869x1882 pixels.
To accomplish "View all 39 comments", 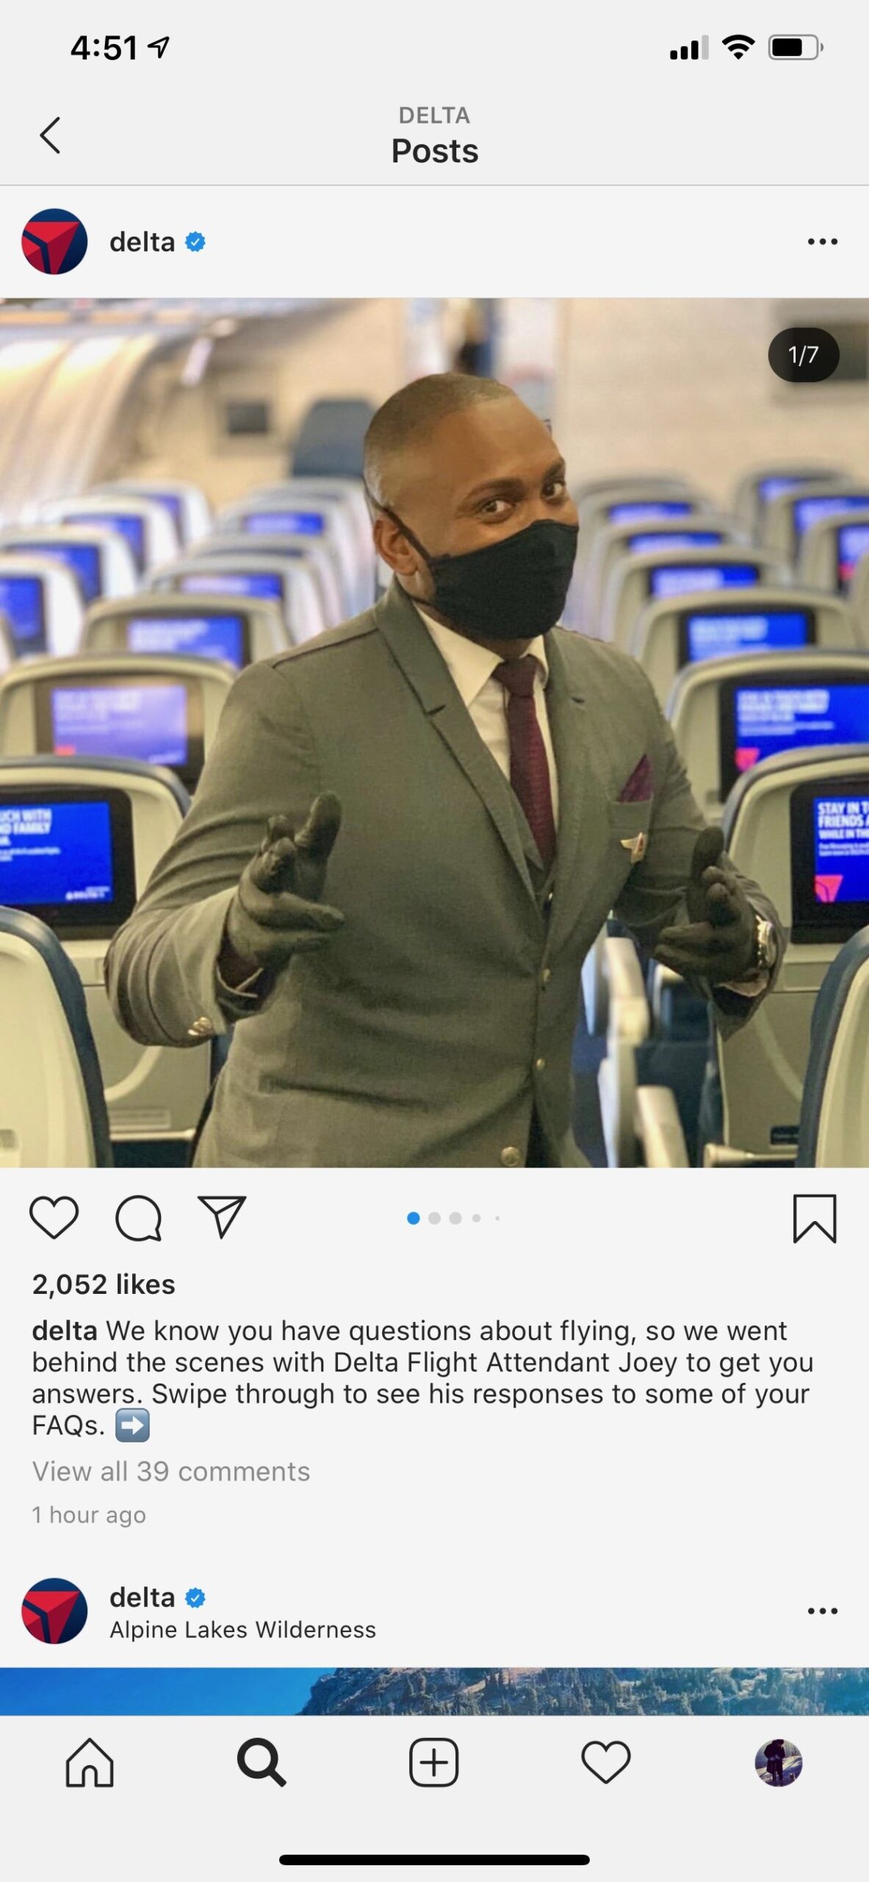I will [171, 1471].
